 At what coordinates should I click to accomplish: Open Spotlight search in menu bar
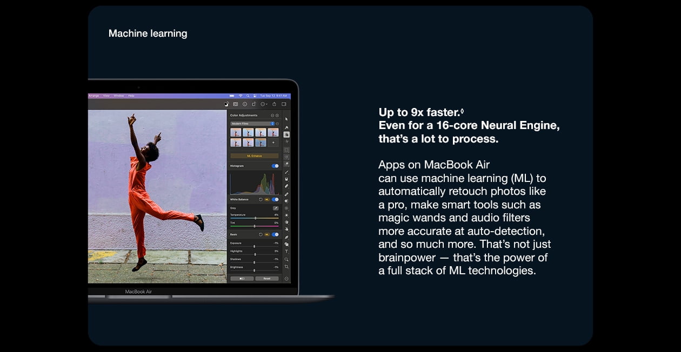click(x=248, y=96)
